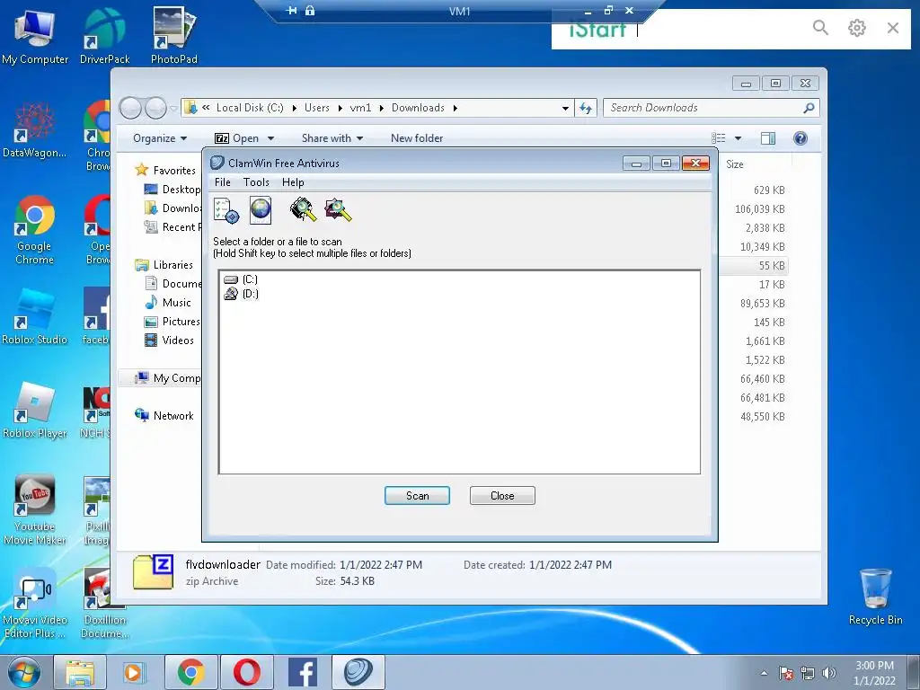The image size is (920, 690).
Task: Toggle the Explorer preview pane icon
Action: pos(768,138)
